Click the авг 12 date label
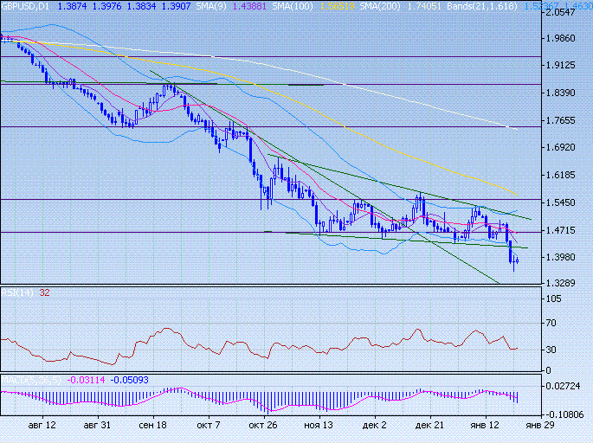The width and height of the screenshot is (593, 443). click(x=42, y=426)
